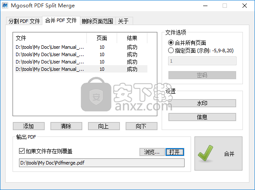Select the third User Manual file row
Screen dimensions: 255x190
click(x=81, y=62)
